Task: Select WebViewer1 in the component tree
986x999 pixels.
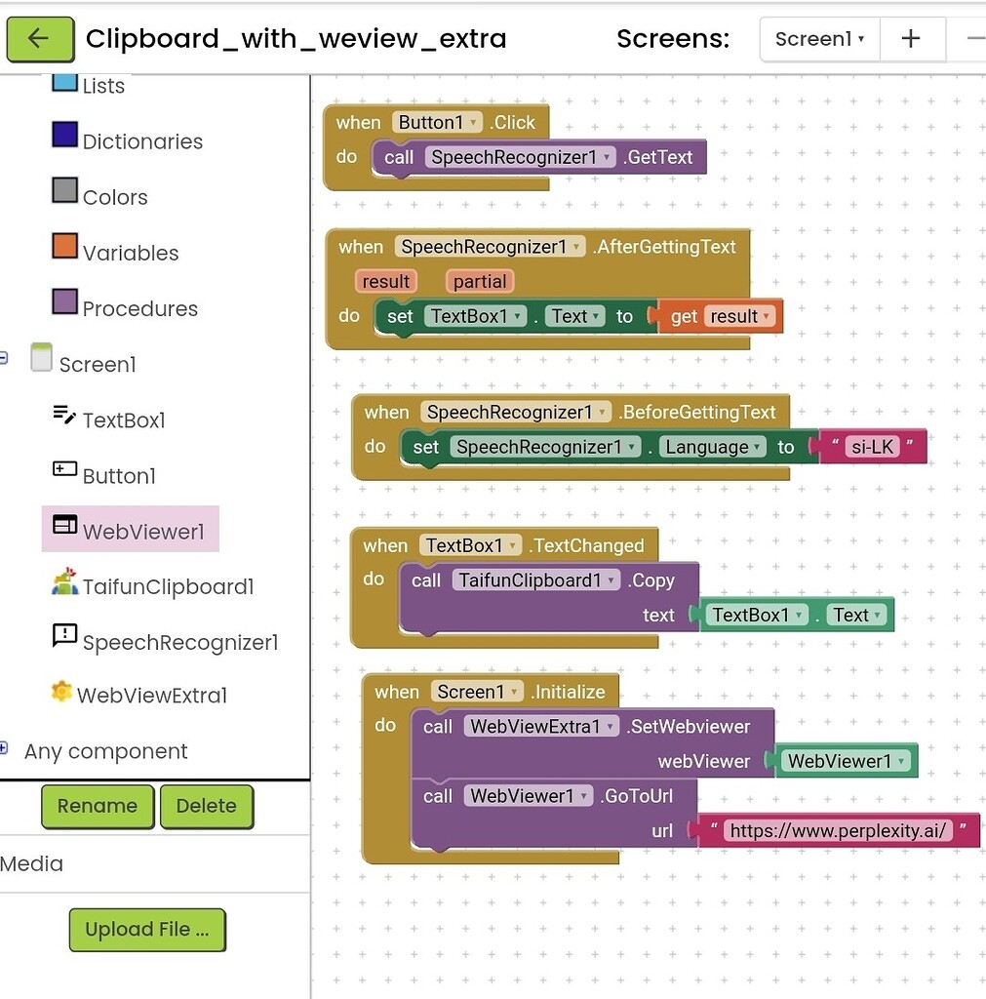Action: point(130,527)
